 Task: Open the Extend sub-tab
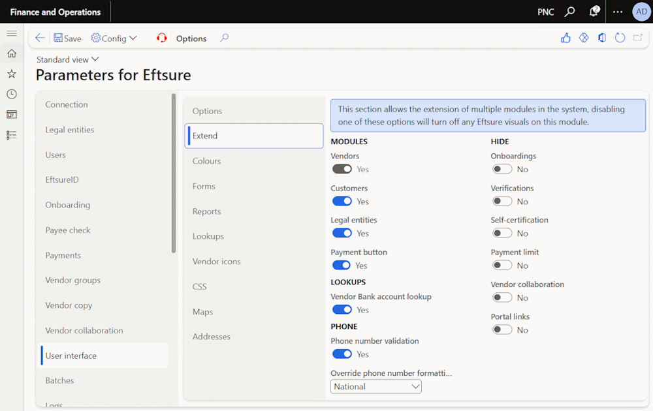[254, 136]
